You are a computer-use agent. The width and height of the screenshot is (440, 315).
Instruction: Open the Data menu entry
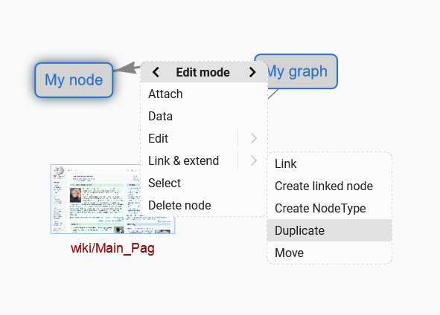[x=204, y=116]
